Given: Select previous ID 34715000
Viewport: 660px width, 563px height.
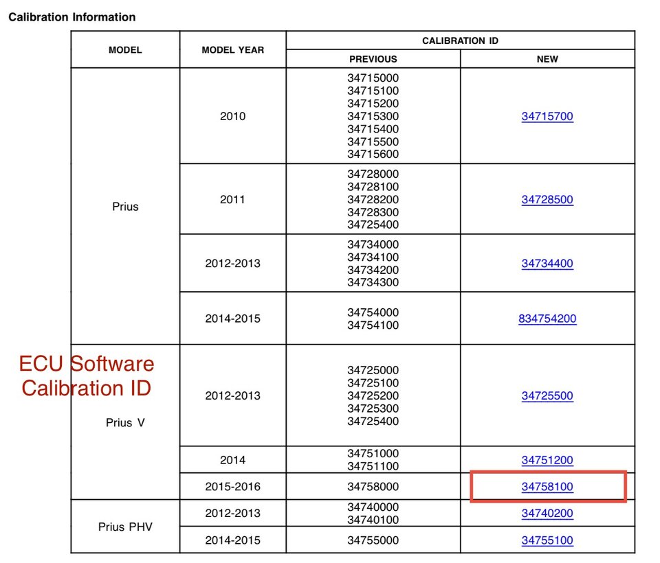Looking at the screenshot, I should [x=373, y=78].
